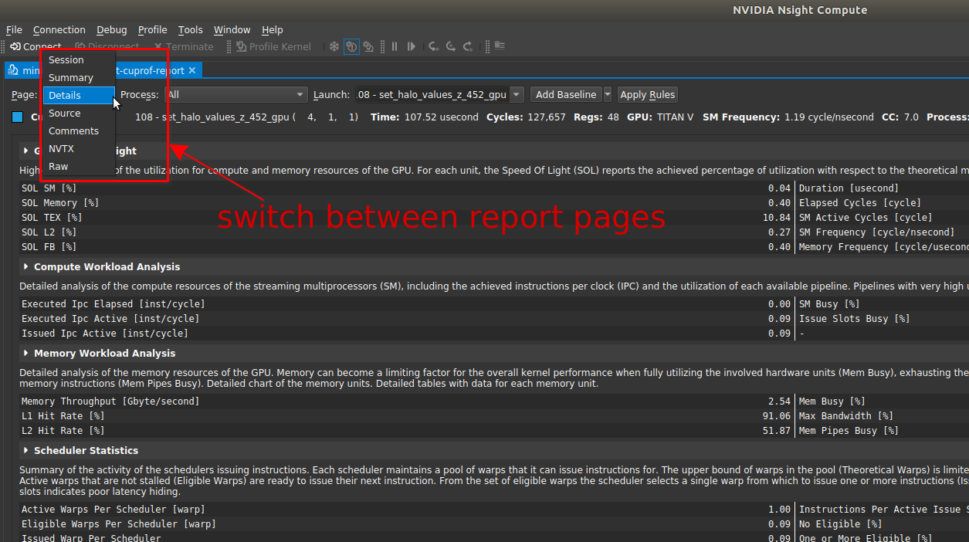The height and width of the screenshot is (542, 969).
Task: Open the Profile menu
Action: [152, 30]
